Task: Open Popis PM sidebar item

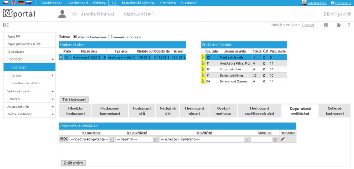Action: [29, 36]
